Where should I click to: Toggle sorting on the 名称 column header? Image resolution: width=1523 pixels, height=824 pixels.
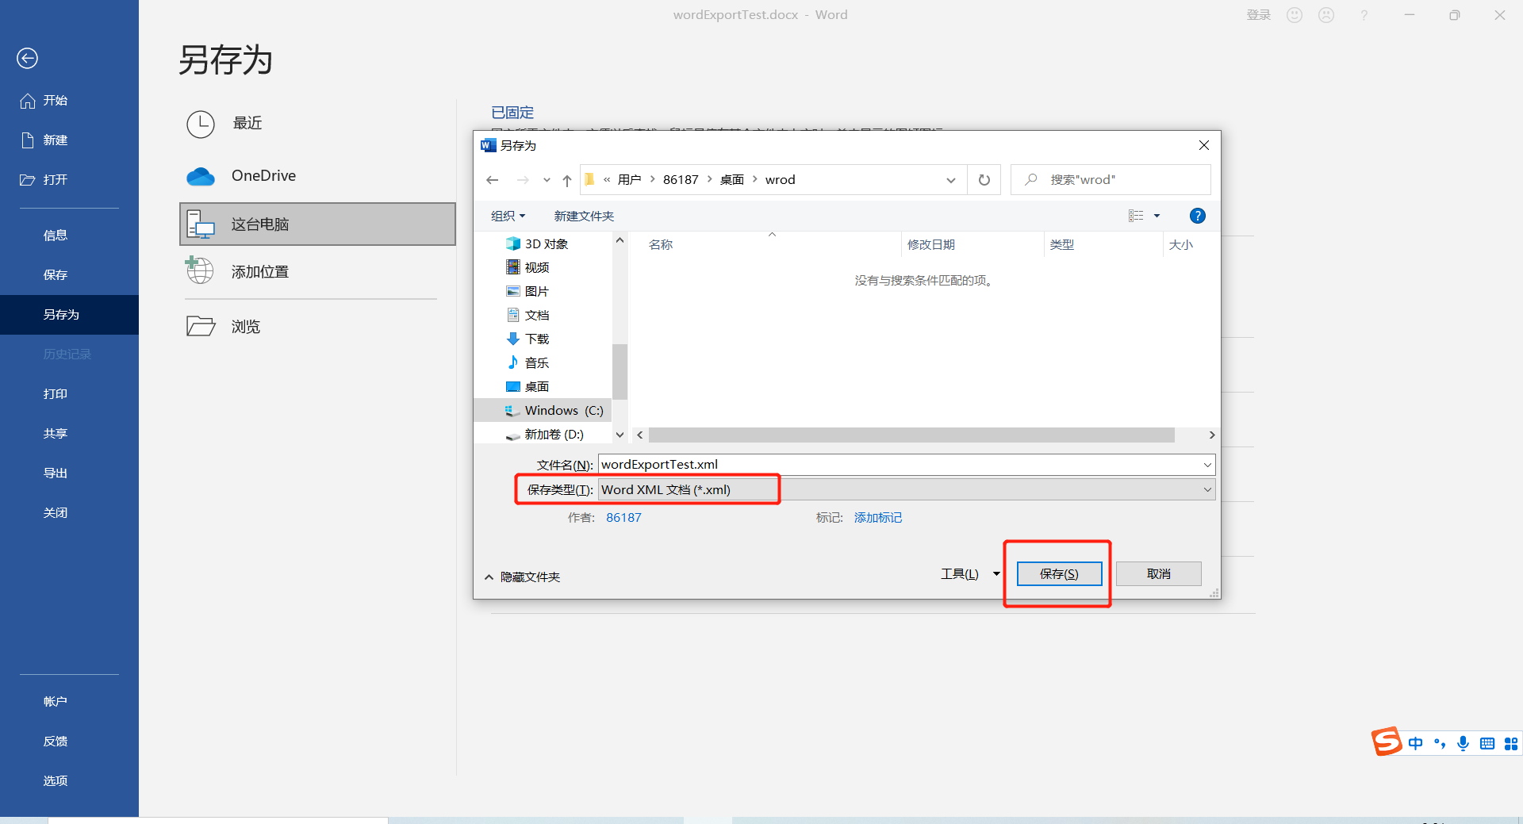click(x=663, y=244)
